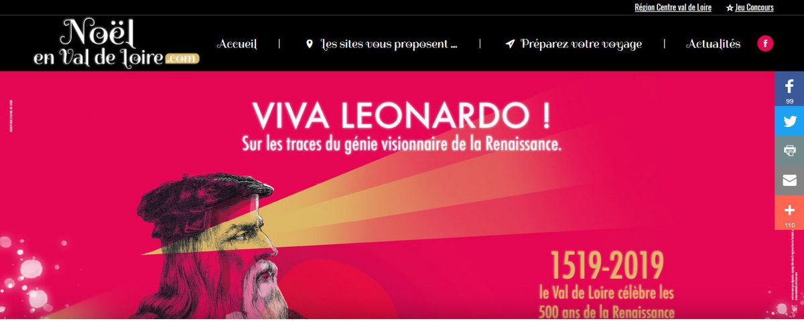The height and width of the screenshot is (321, 804).
Task: Click the printer icon to print page
Action: (x=789, y=150)
